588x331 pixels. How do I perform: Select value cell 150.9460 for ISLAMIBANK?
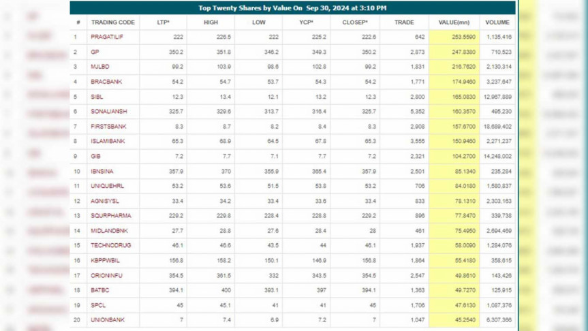(x=463, y=141)
